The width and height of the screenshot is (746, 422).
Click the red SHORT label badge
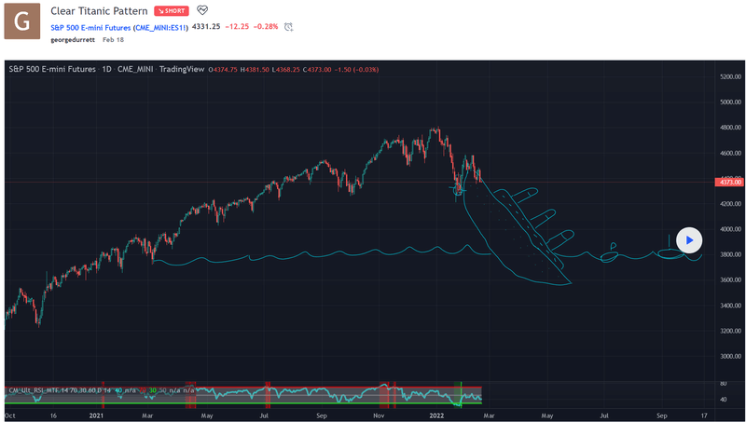tap(172, 11)
